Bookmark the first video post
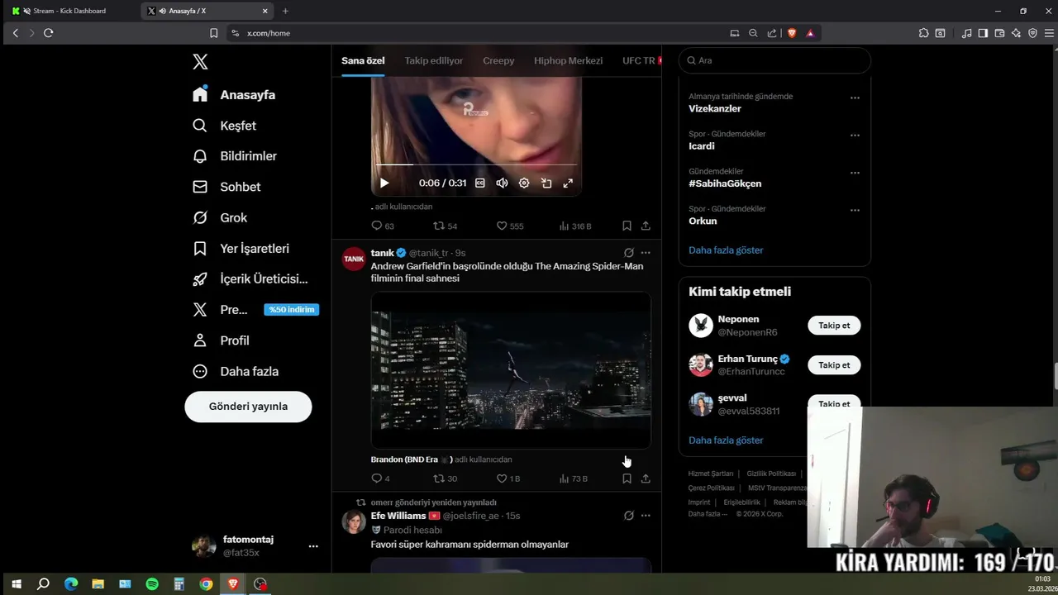The height and width of the screenshot is (595, 1058). [627, 226]
